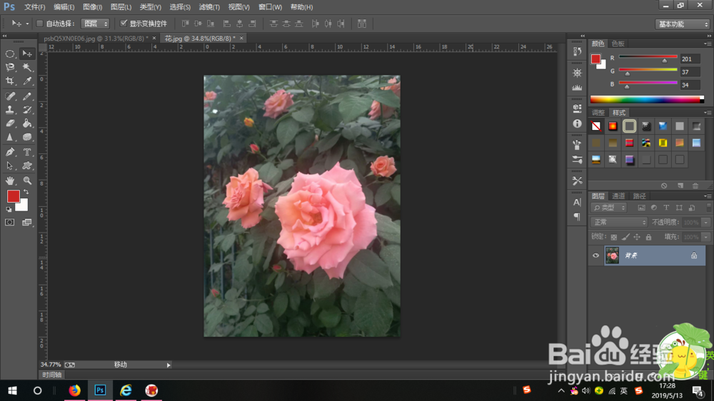
Task: Toggle Quick Mask mode
Action: (x=9, y=223)
